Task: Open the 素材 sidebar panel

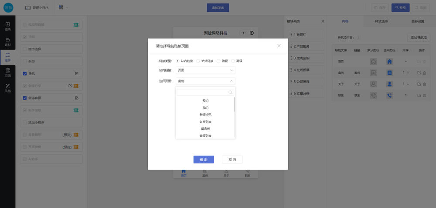Action: click(7, 42)
